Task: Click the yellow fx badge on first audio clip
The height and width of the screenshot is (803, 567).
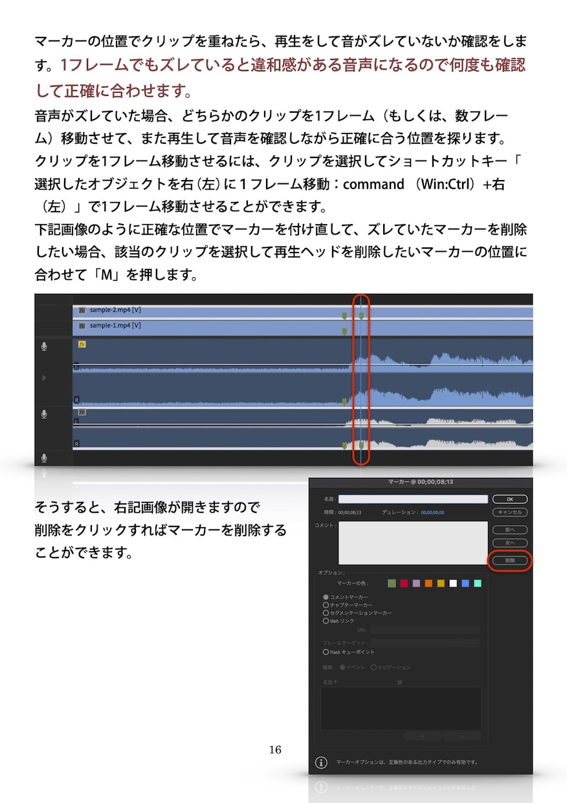Action: (x=82, y=345)
